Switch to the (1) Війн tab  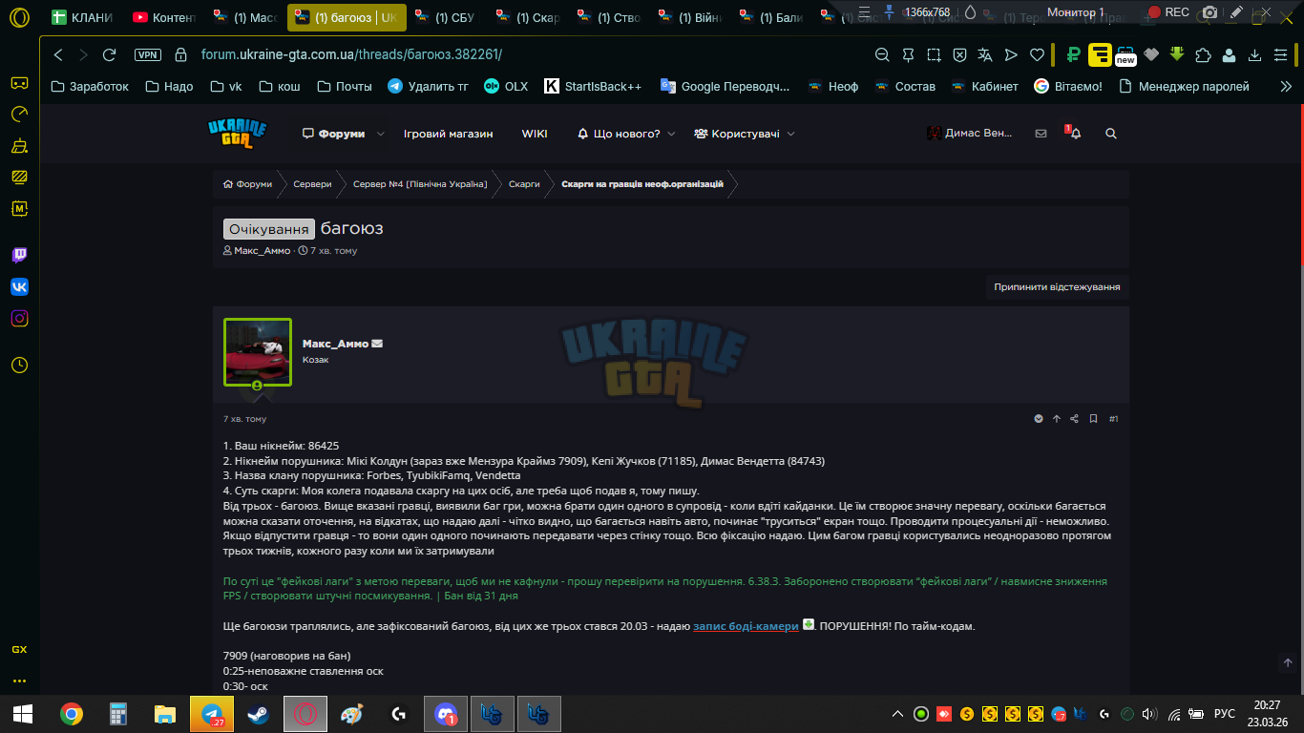point(692,17)
